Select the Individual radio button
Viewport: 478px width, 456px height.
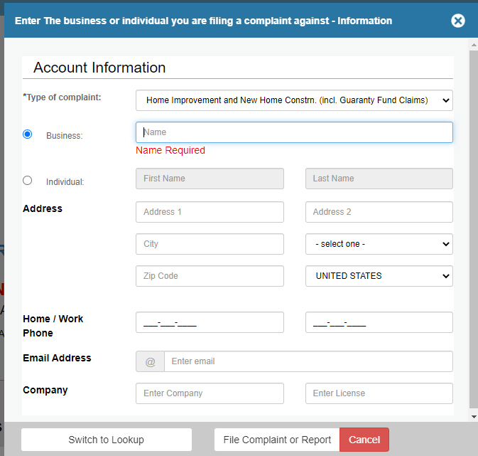(x=28, y=180)
